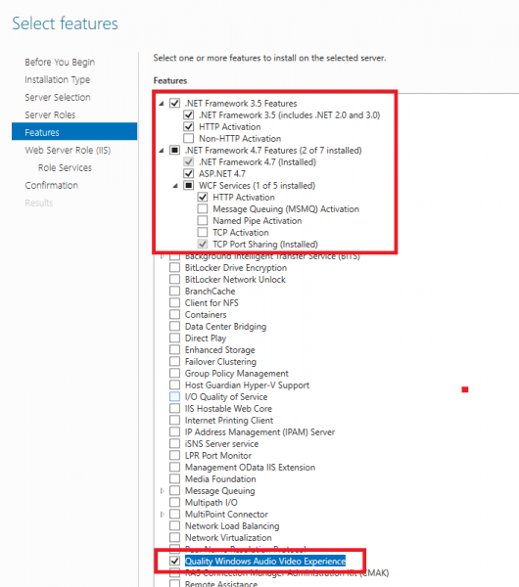Check Data Center Bridging checkbox
The image size is (519, 587).
click(x=174, y=326)
